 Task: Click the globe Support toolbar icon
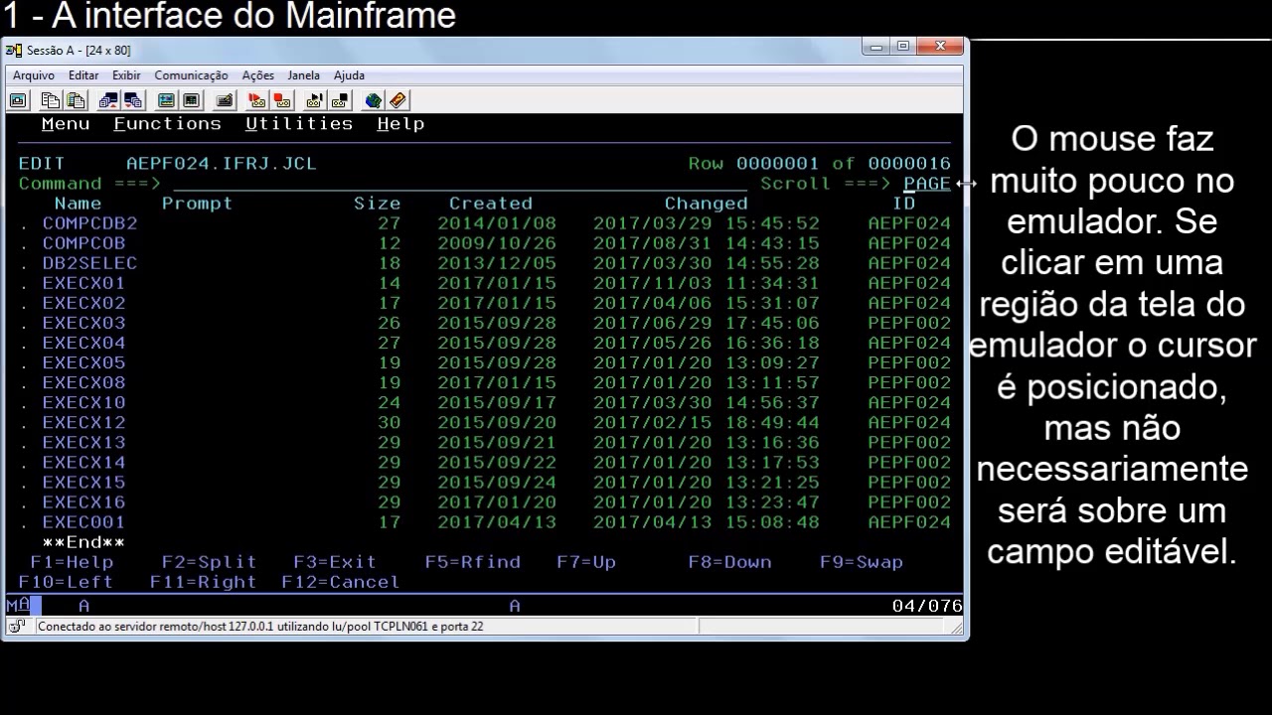(374, 100)
